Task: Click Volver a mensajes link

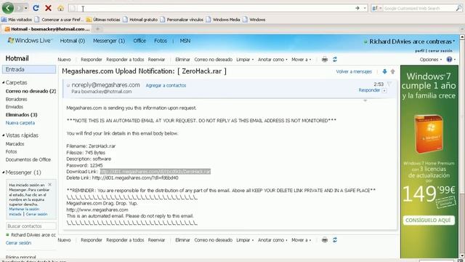Action: pos(354,71)
